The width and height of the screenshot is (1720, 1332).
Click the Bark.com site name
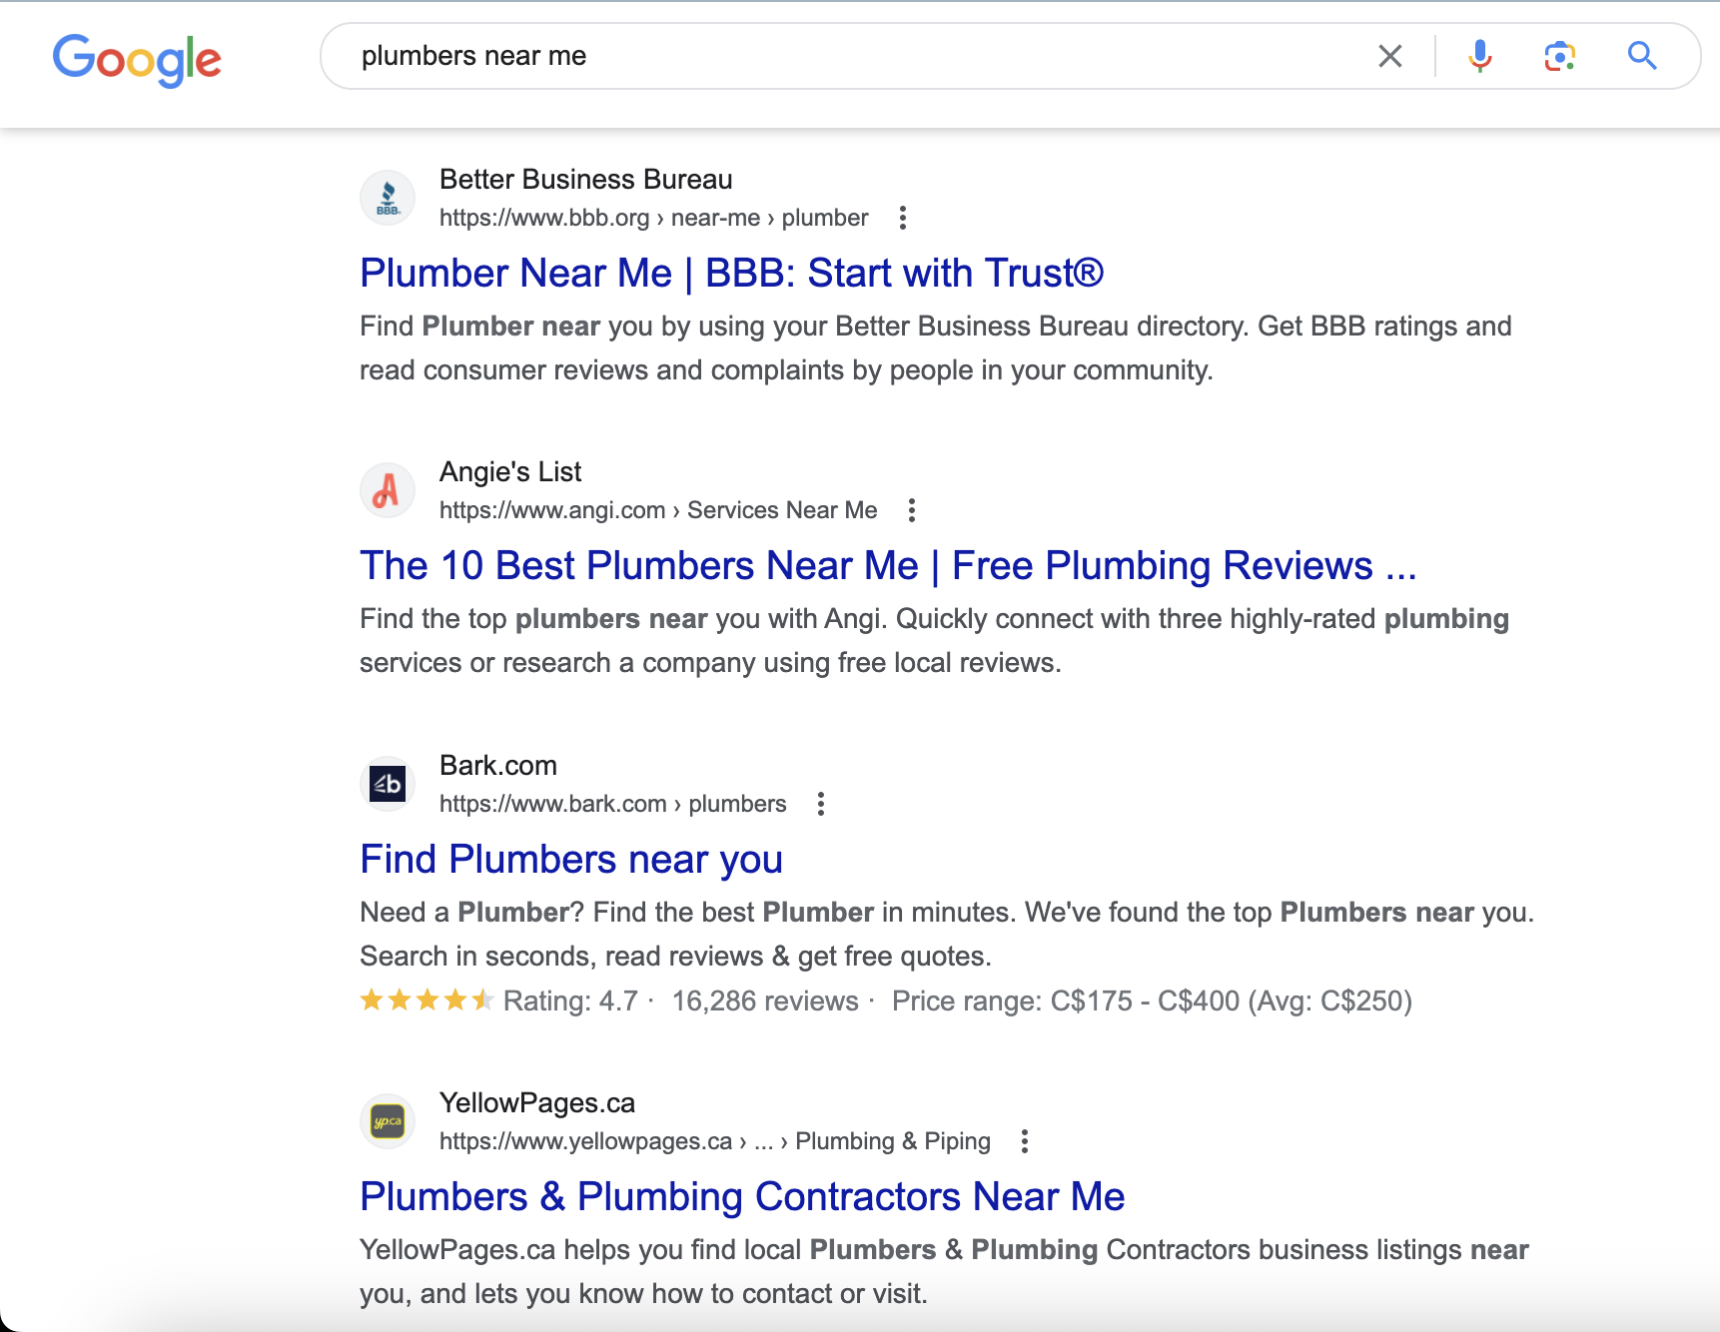pyautogui.click(x=498, y=766)
